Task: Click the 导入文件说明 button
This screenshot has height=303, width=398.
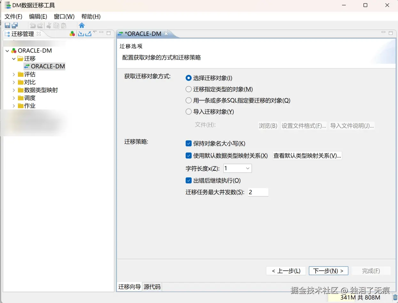Action: click(x=352, y=126)
